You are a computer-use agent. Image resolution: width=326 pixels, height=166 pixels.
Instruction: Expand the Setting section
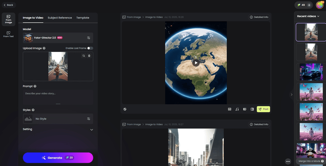point(91,130)
